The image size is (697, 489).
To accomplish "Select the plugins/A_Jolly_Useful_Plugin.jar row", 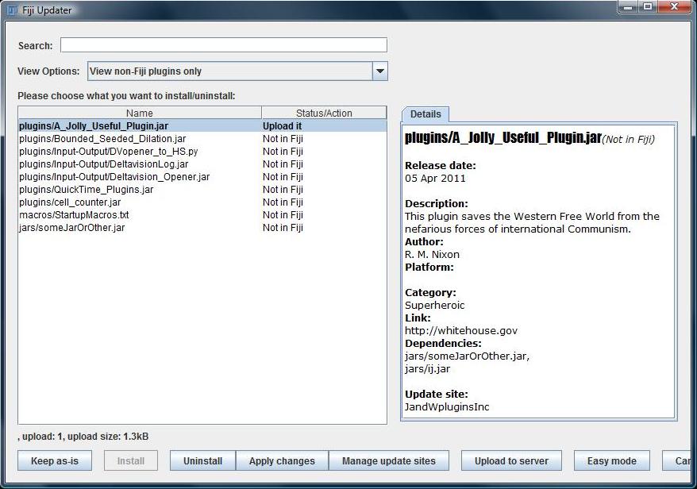I will pyautogui.click(x=202, y=125).
